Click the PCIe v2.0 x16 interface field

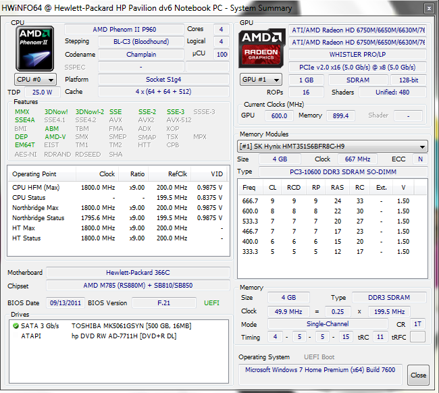(357, 68)
